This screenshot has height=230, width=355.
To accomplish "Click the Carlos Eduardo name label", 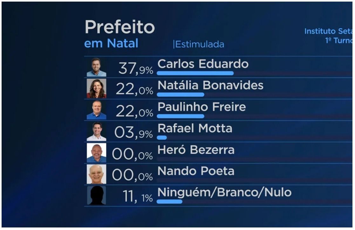I will point(203,64).
